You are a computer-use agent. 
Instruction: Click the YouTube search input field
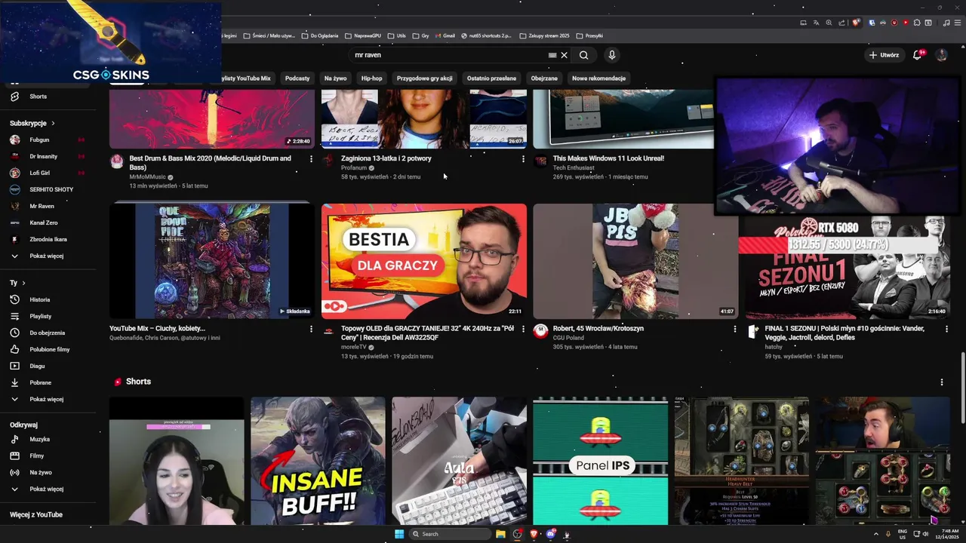pyautogui.click(x=449, y=55)
